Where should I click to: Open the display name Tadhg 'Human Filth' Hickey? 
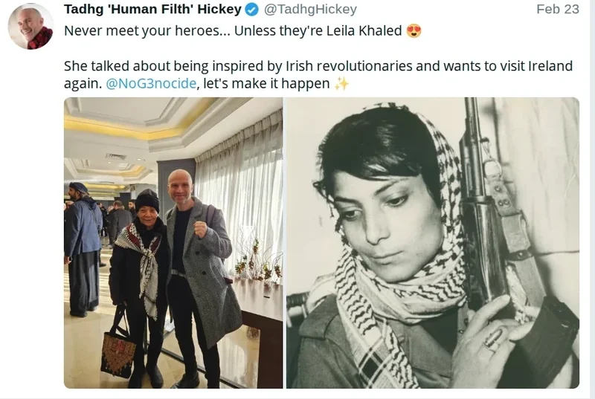click(x=152, y=9)
